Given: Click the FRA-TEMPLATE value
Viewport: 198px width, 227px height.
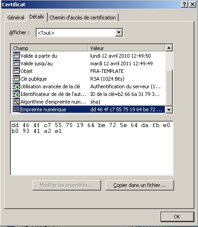Looking at the screenshot, I should coord(107,71).
